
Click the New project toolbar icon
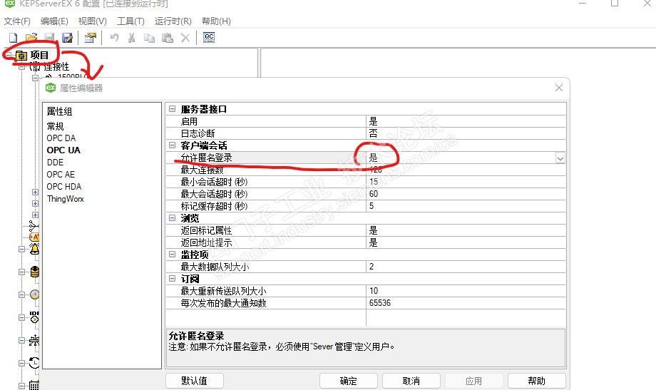click(x=14, y=38)
